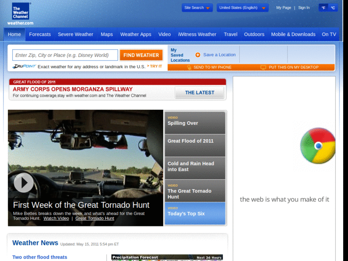
Task: Click the desktop icon in Put This on My Desktop
Action: coord(263,67)
